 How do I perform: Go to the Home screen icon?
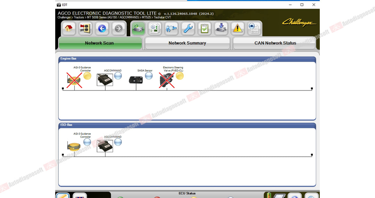[69, 28]
